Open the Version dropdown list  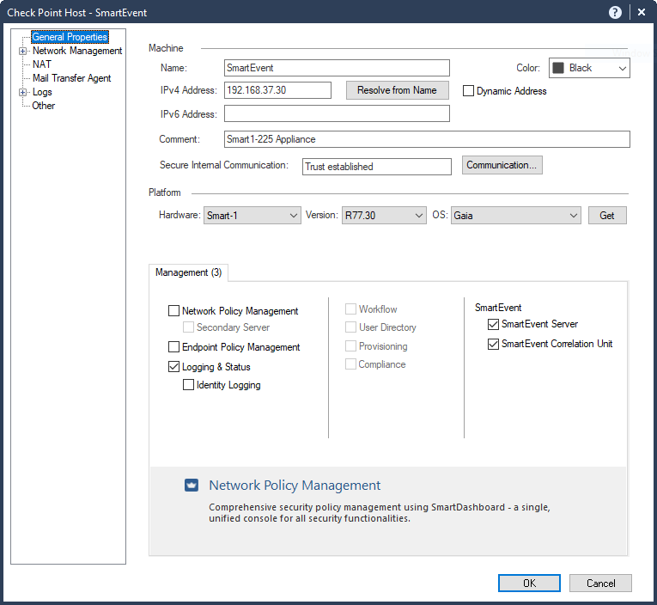click(x=384, y=216)
